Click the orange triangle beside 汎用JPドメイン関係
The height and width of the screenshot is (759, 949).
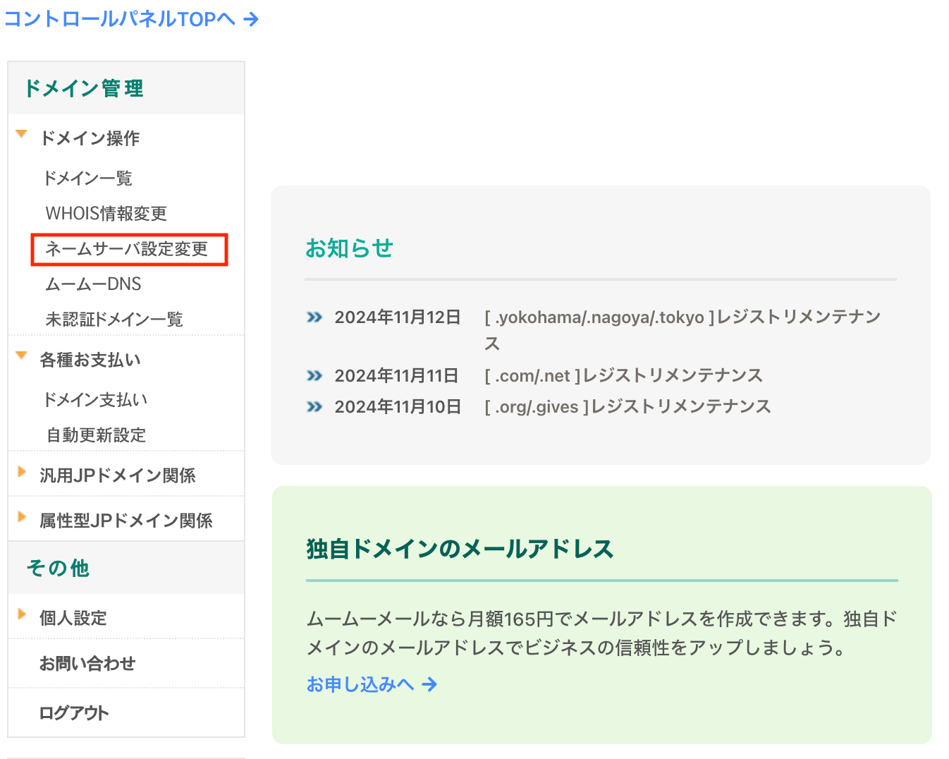[x=22, y=470]
